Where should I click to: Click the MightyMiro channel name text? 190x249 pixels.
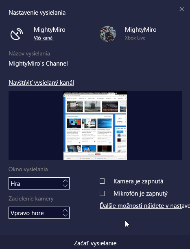[x=50, y=30]
